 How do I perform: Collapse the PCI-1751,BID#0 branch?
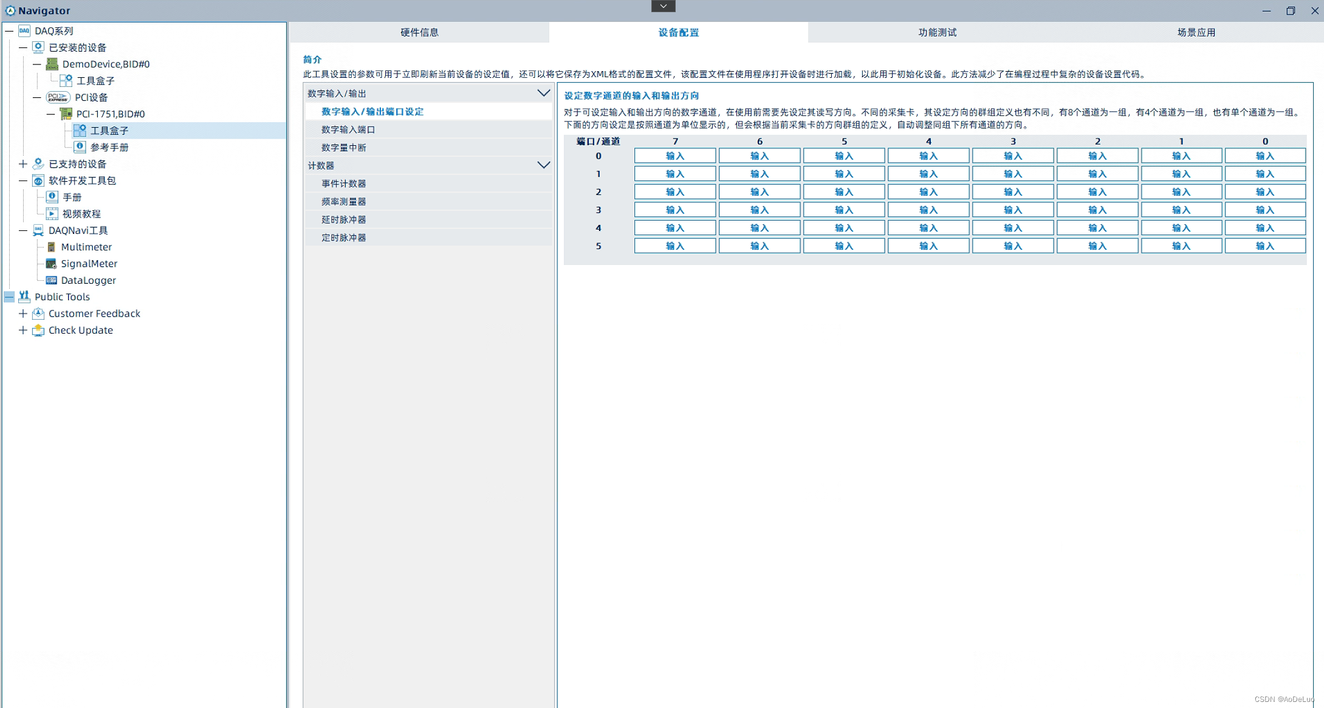click(x=51, y=114)
